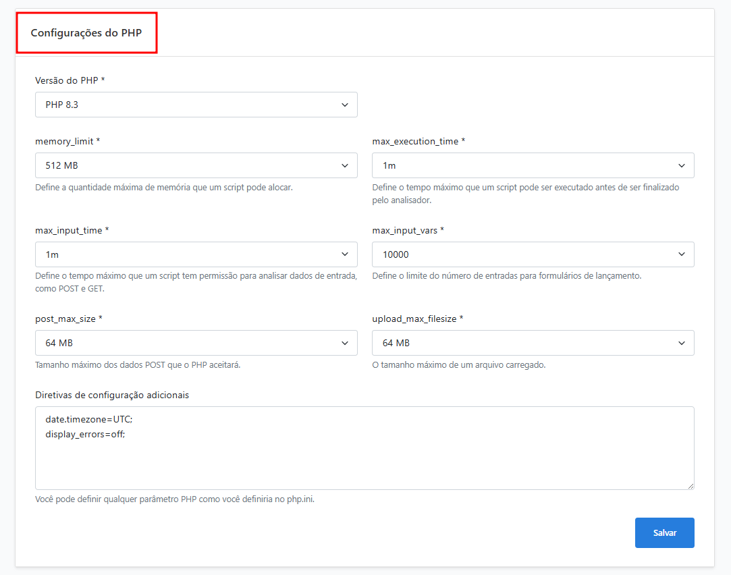Open the upload_max_filesize dropdown
Viewport: 731px width, 575px height.
click(533, 343)
